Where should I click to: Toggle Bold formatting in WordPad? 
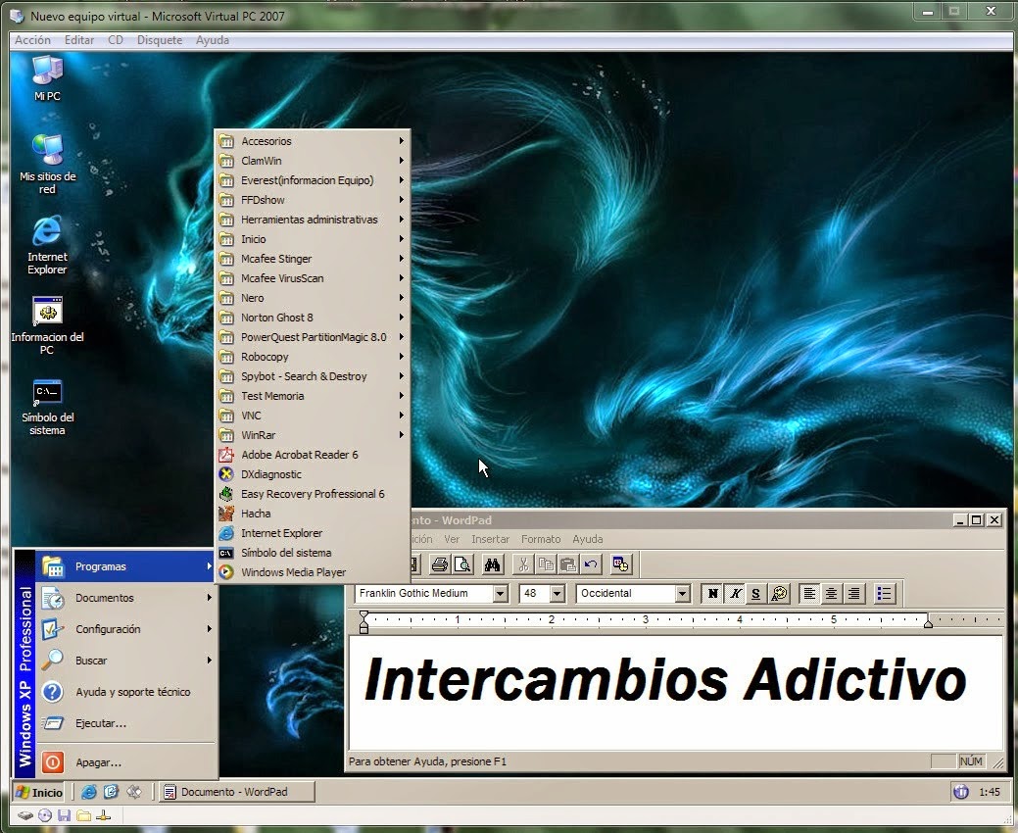click(713, 593)
